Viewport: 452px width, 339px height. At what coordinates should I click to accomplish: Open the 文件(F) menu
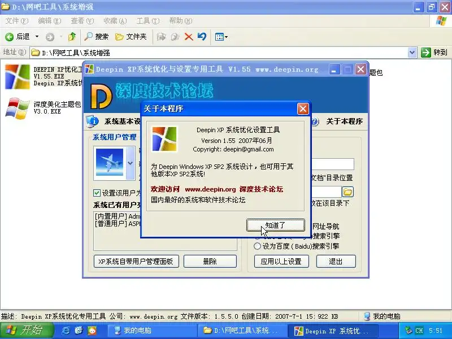pos(17,21)
